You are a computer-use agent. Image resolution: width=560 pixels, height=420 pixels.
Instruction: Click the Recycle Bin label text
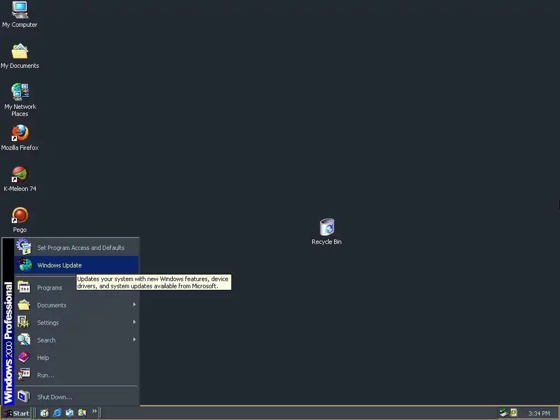pos(326,242)
